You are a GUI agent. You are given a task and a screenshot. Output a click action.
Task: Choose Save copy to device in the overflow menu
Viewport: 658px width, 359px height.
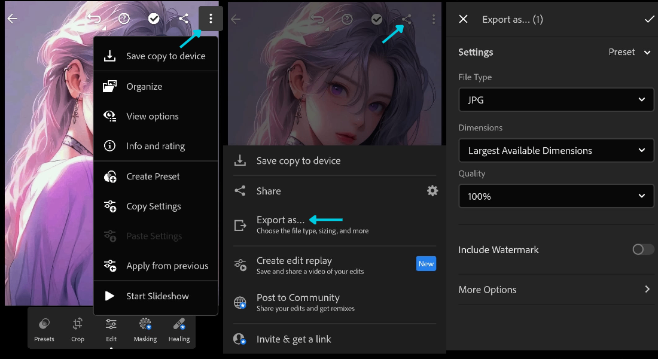coord(156,56)
